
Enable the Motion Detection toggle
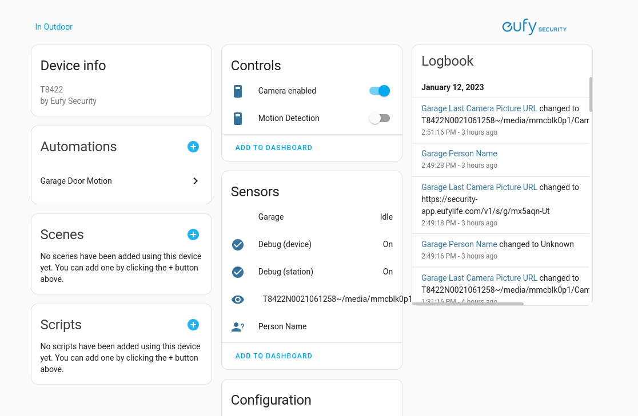pos(380,118)
